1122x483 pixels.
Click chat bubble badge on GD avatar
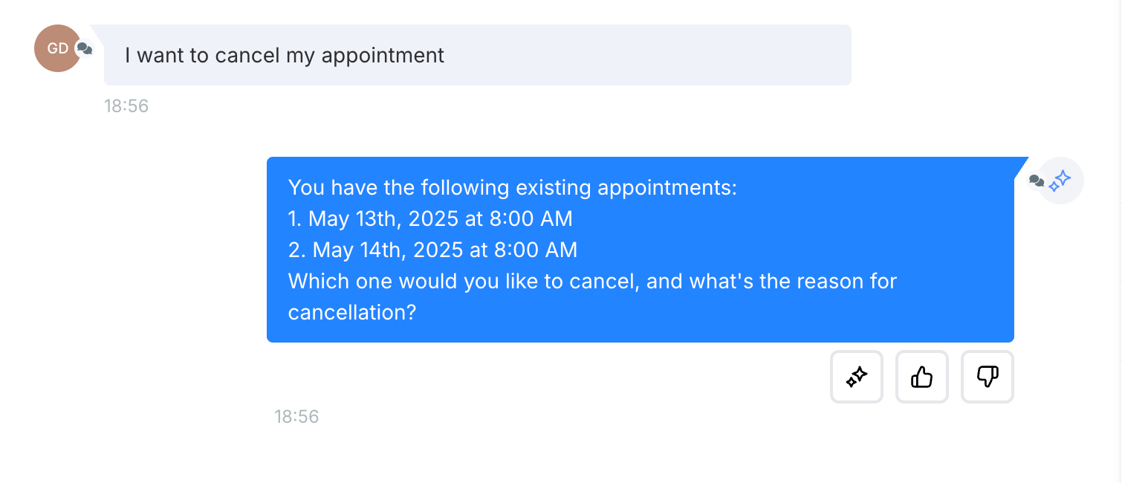tap(85, 49)
